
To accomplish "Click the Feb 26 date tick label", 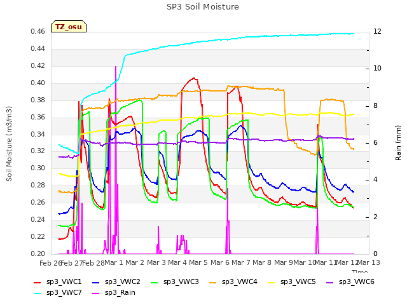I will 50,263.
